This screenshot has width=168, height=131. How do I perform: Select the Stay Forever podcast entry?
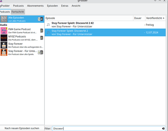tap(22, 45)
